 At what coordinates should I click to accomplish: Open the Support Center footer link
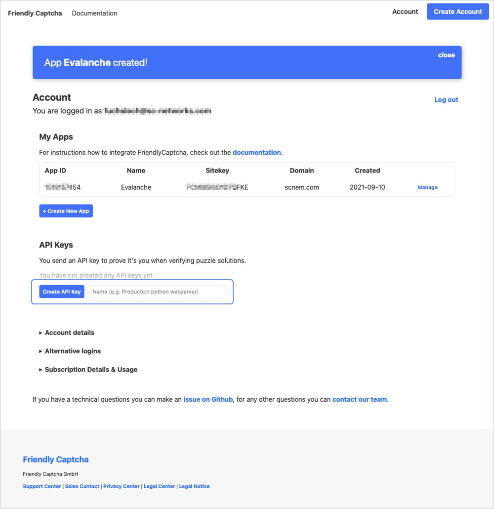[x=42, y=487]
